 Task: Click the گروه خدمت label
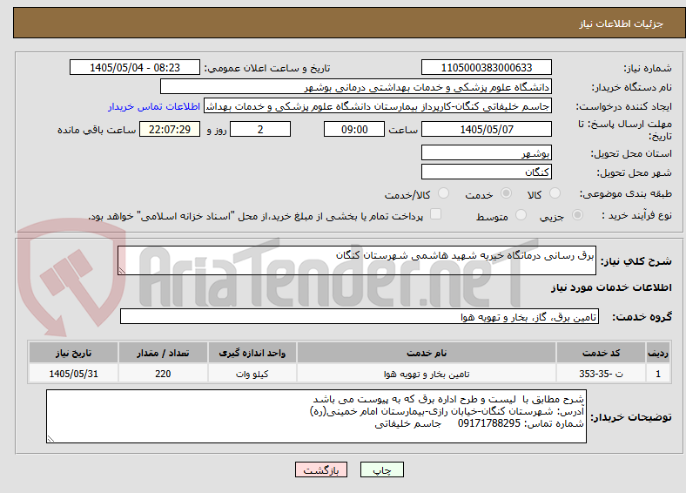[642, 316]
